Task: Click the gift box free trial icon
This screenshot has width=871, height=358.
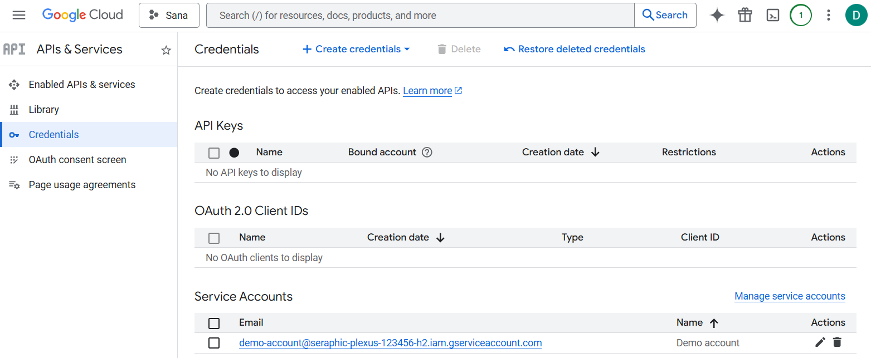Action: tap(745, 15)
